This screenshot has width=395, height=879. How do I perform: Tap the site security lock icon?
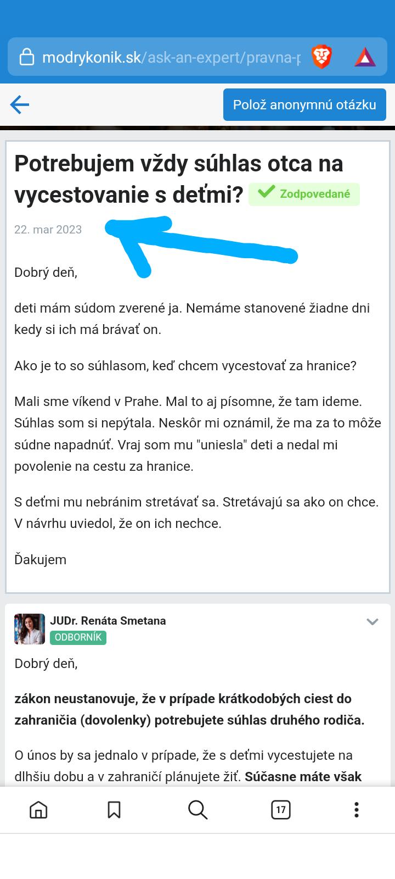coord(26,57)
